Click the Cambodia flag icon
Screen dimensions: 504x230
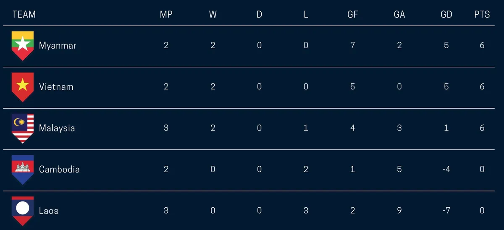tap(22, 170)
